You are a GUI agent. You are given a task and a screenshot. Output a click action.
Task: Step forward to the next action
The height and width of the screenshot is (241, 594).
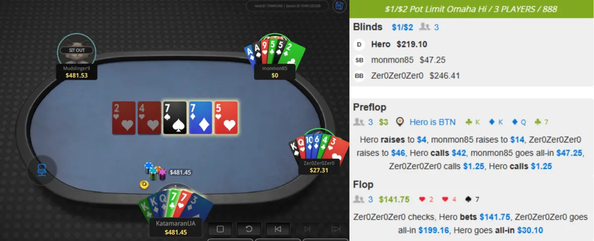[x=307, y=229]
